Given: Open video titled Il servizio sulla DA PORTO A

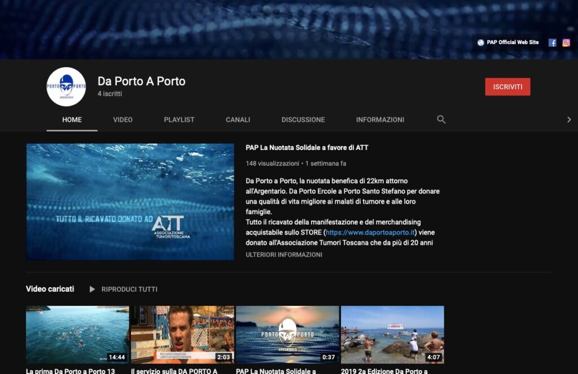Looking at the screenshot, I should click(x=174, y=371).
